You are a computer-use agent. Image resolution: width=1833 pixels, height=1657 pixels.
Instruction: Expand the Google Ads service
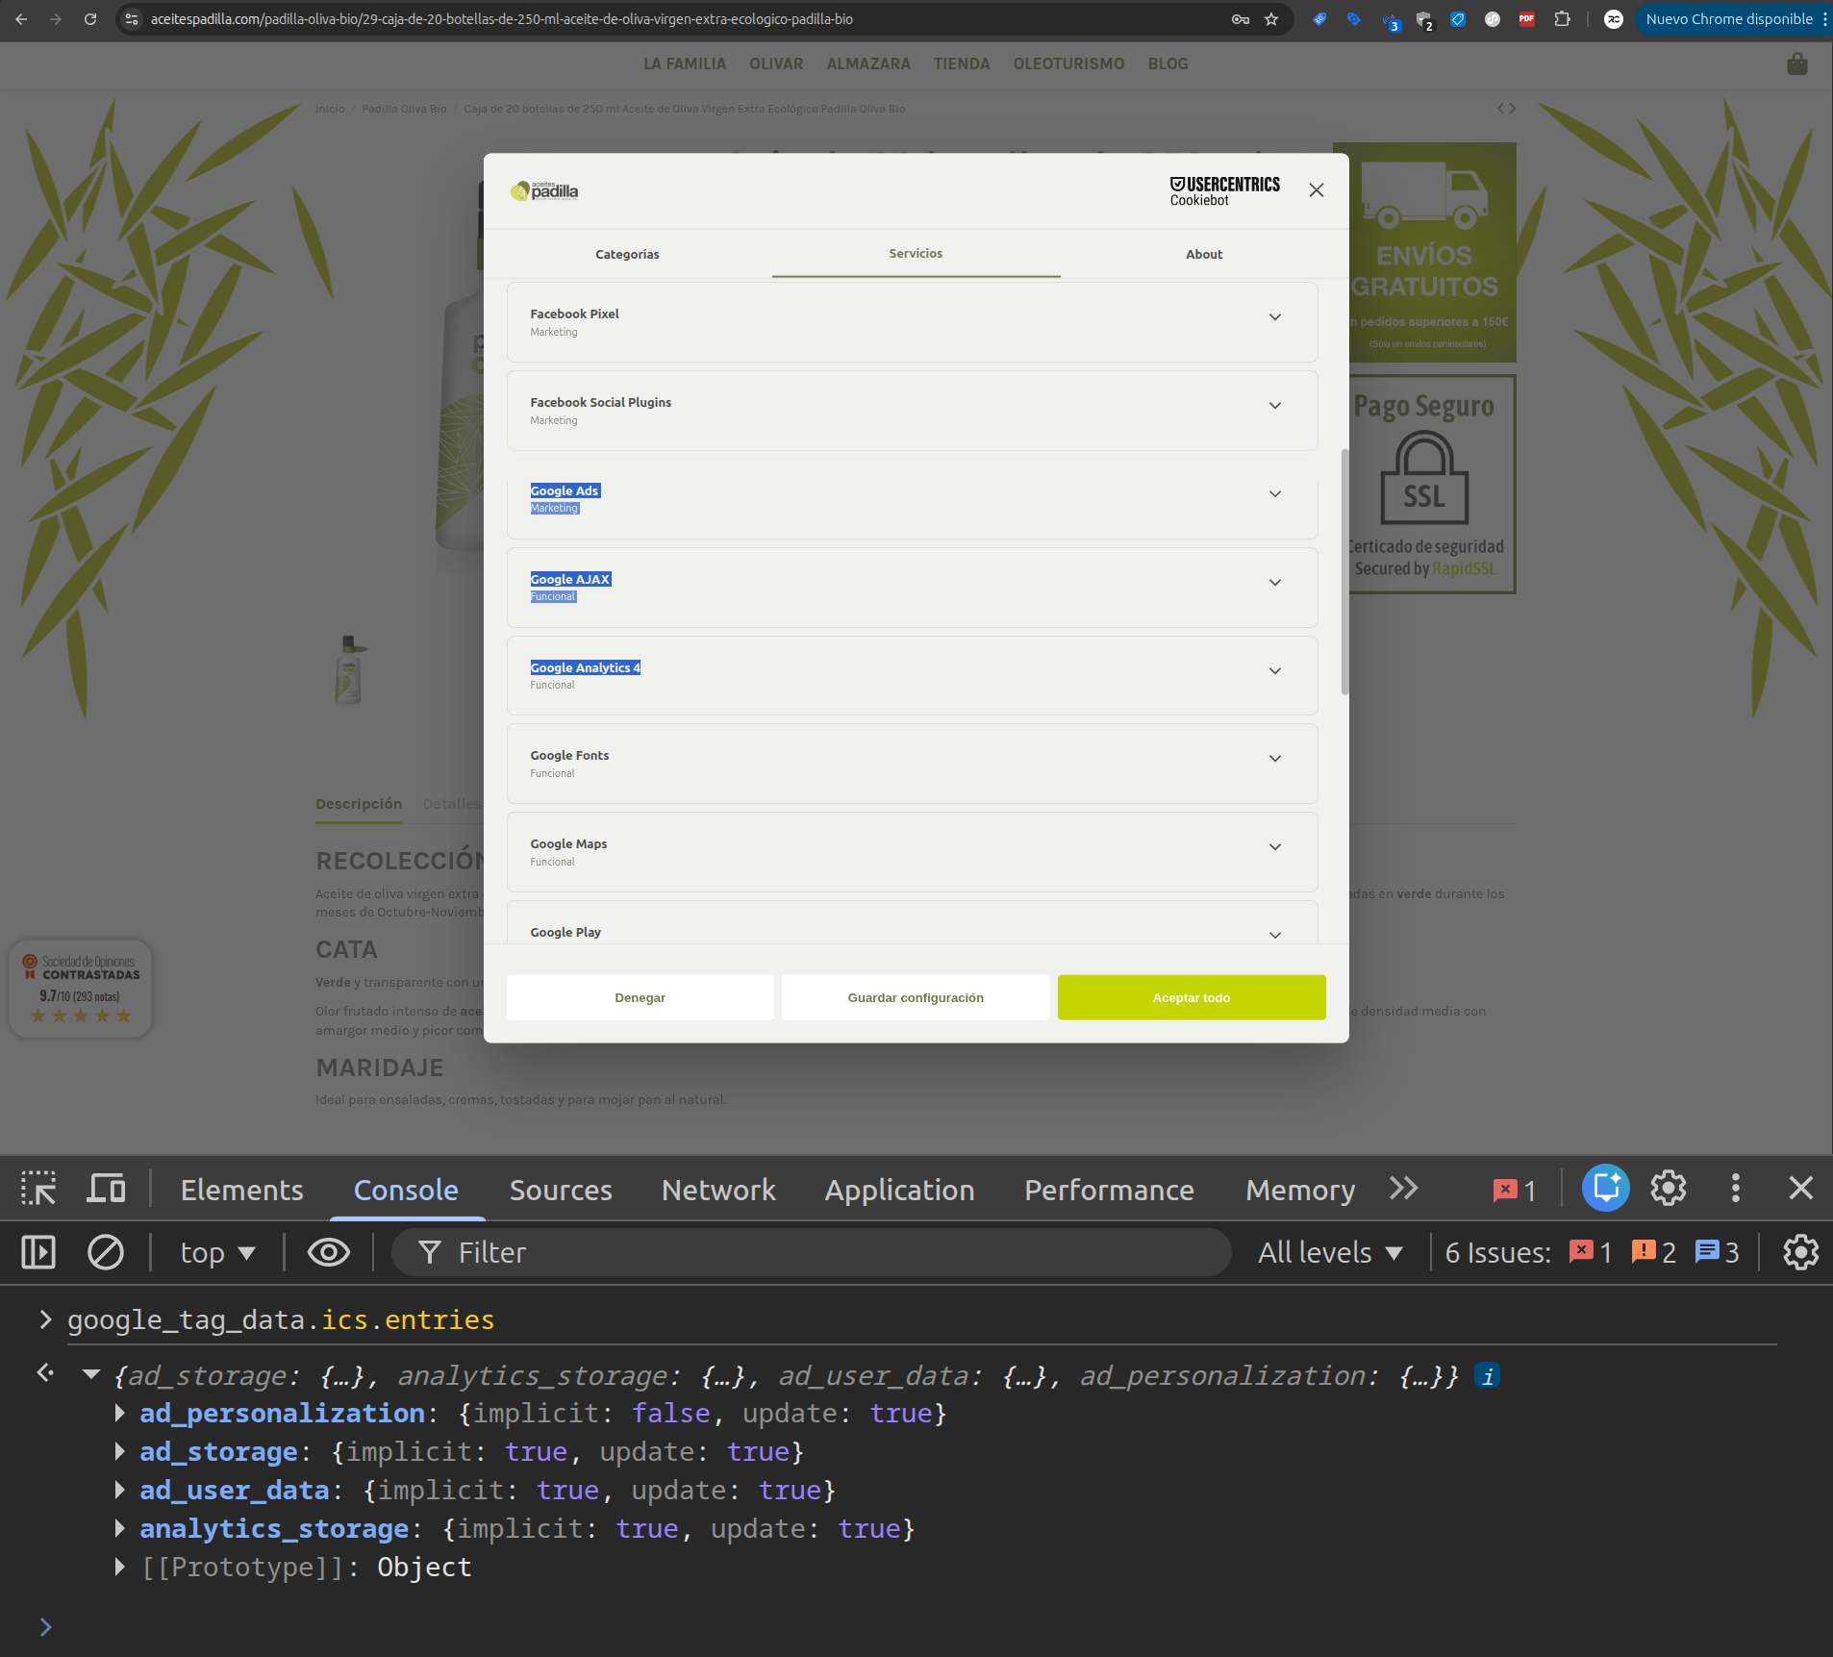coord(1275,494)
